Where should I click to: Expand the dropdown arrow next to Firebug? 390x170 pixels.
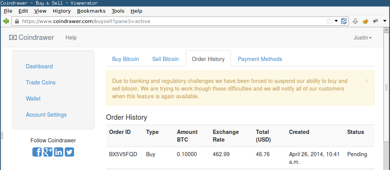click(x=385, y=21)
